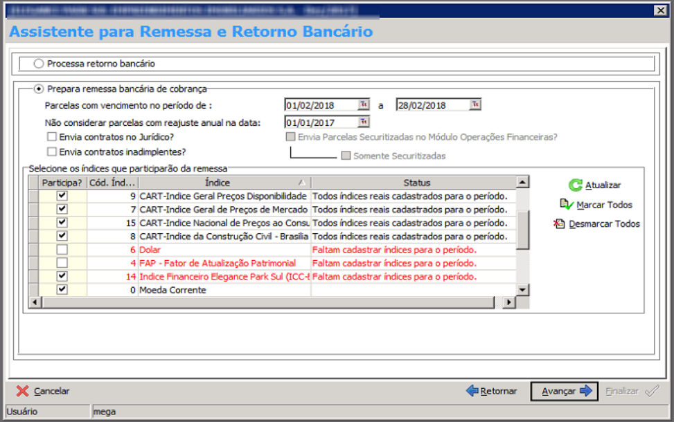This screenshot has width=674, height=422.
Task: Check Envia contratos inadimplentes option
Action: click(x=52, y=152)
